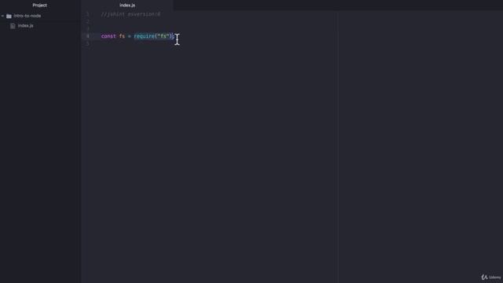
Task: Click the fs variable name on line 4
Action: click(122, 36)
